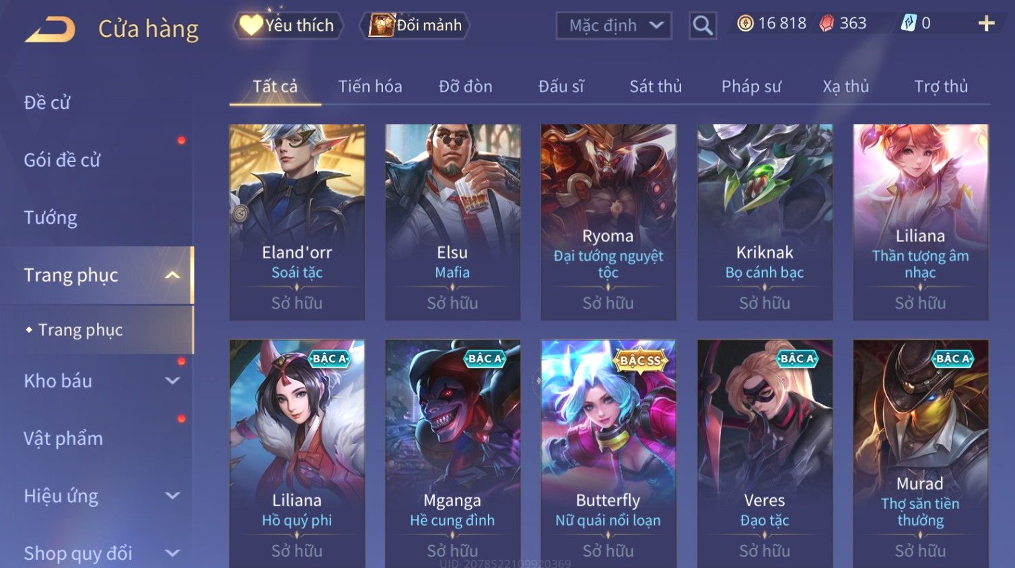Click the heart icon on Yêu thích

(x=251, y=25)
